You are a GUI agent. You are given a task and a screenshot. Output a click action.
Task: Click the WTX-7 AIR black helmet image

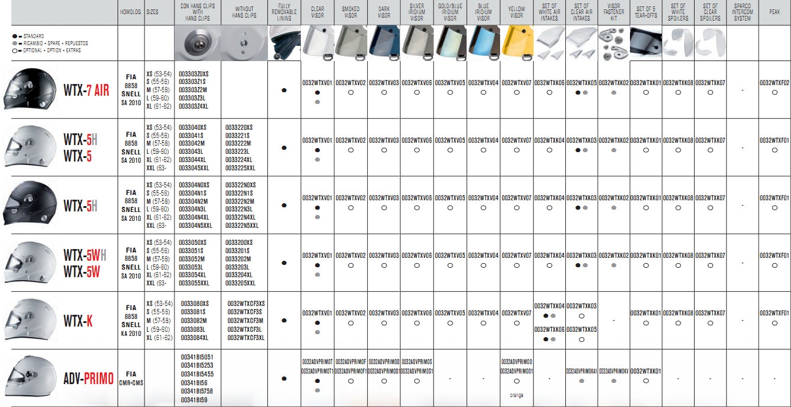click(x=30, y=90)
